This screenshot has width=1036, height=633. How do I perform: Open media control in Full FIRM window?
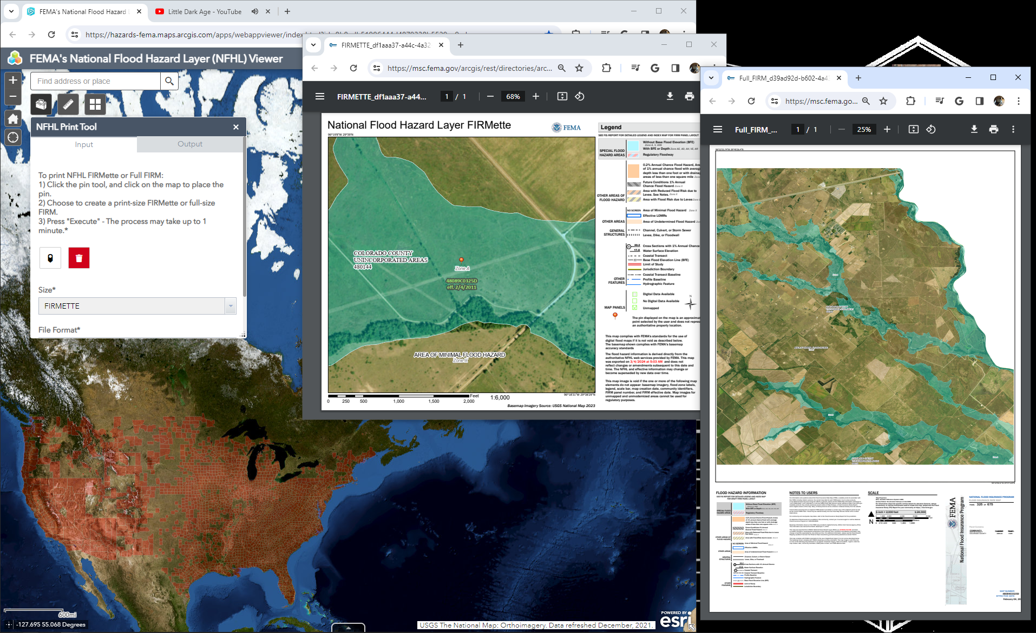(940, 101)
